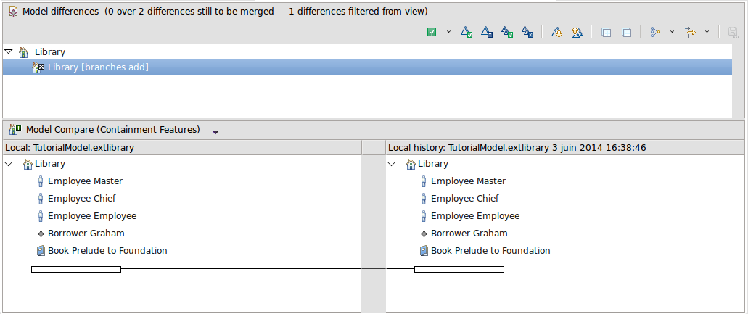Collapse the left pane Library tree
The image size is (748, 314).
click(x=8, y=164)
